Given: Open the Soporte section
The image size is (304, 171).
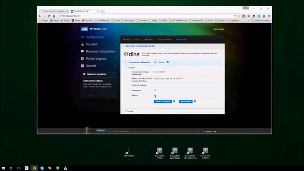Looking at the screenshot, I should [91, 66].
